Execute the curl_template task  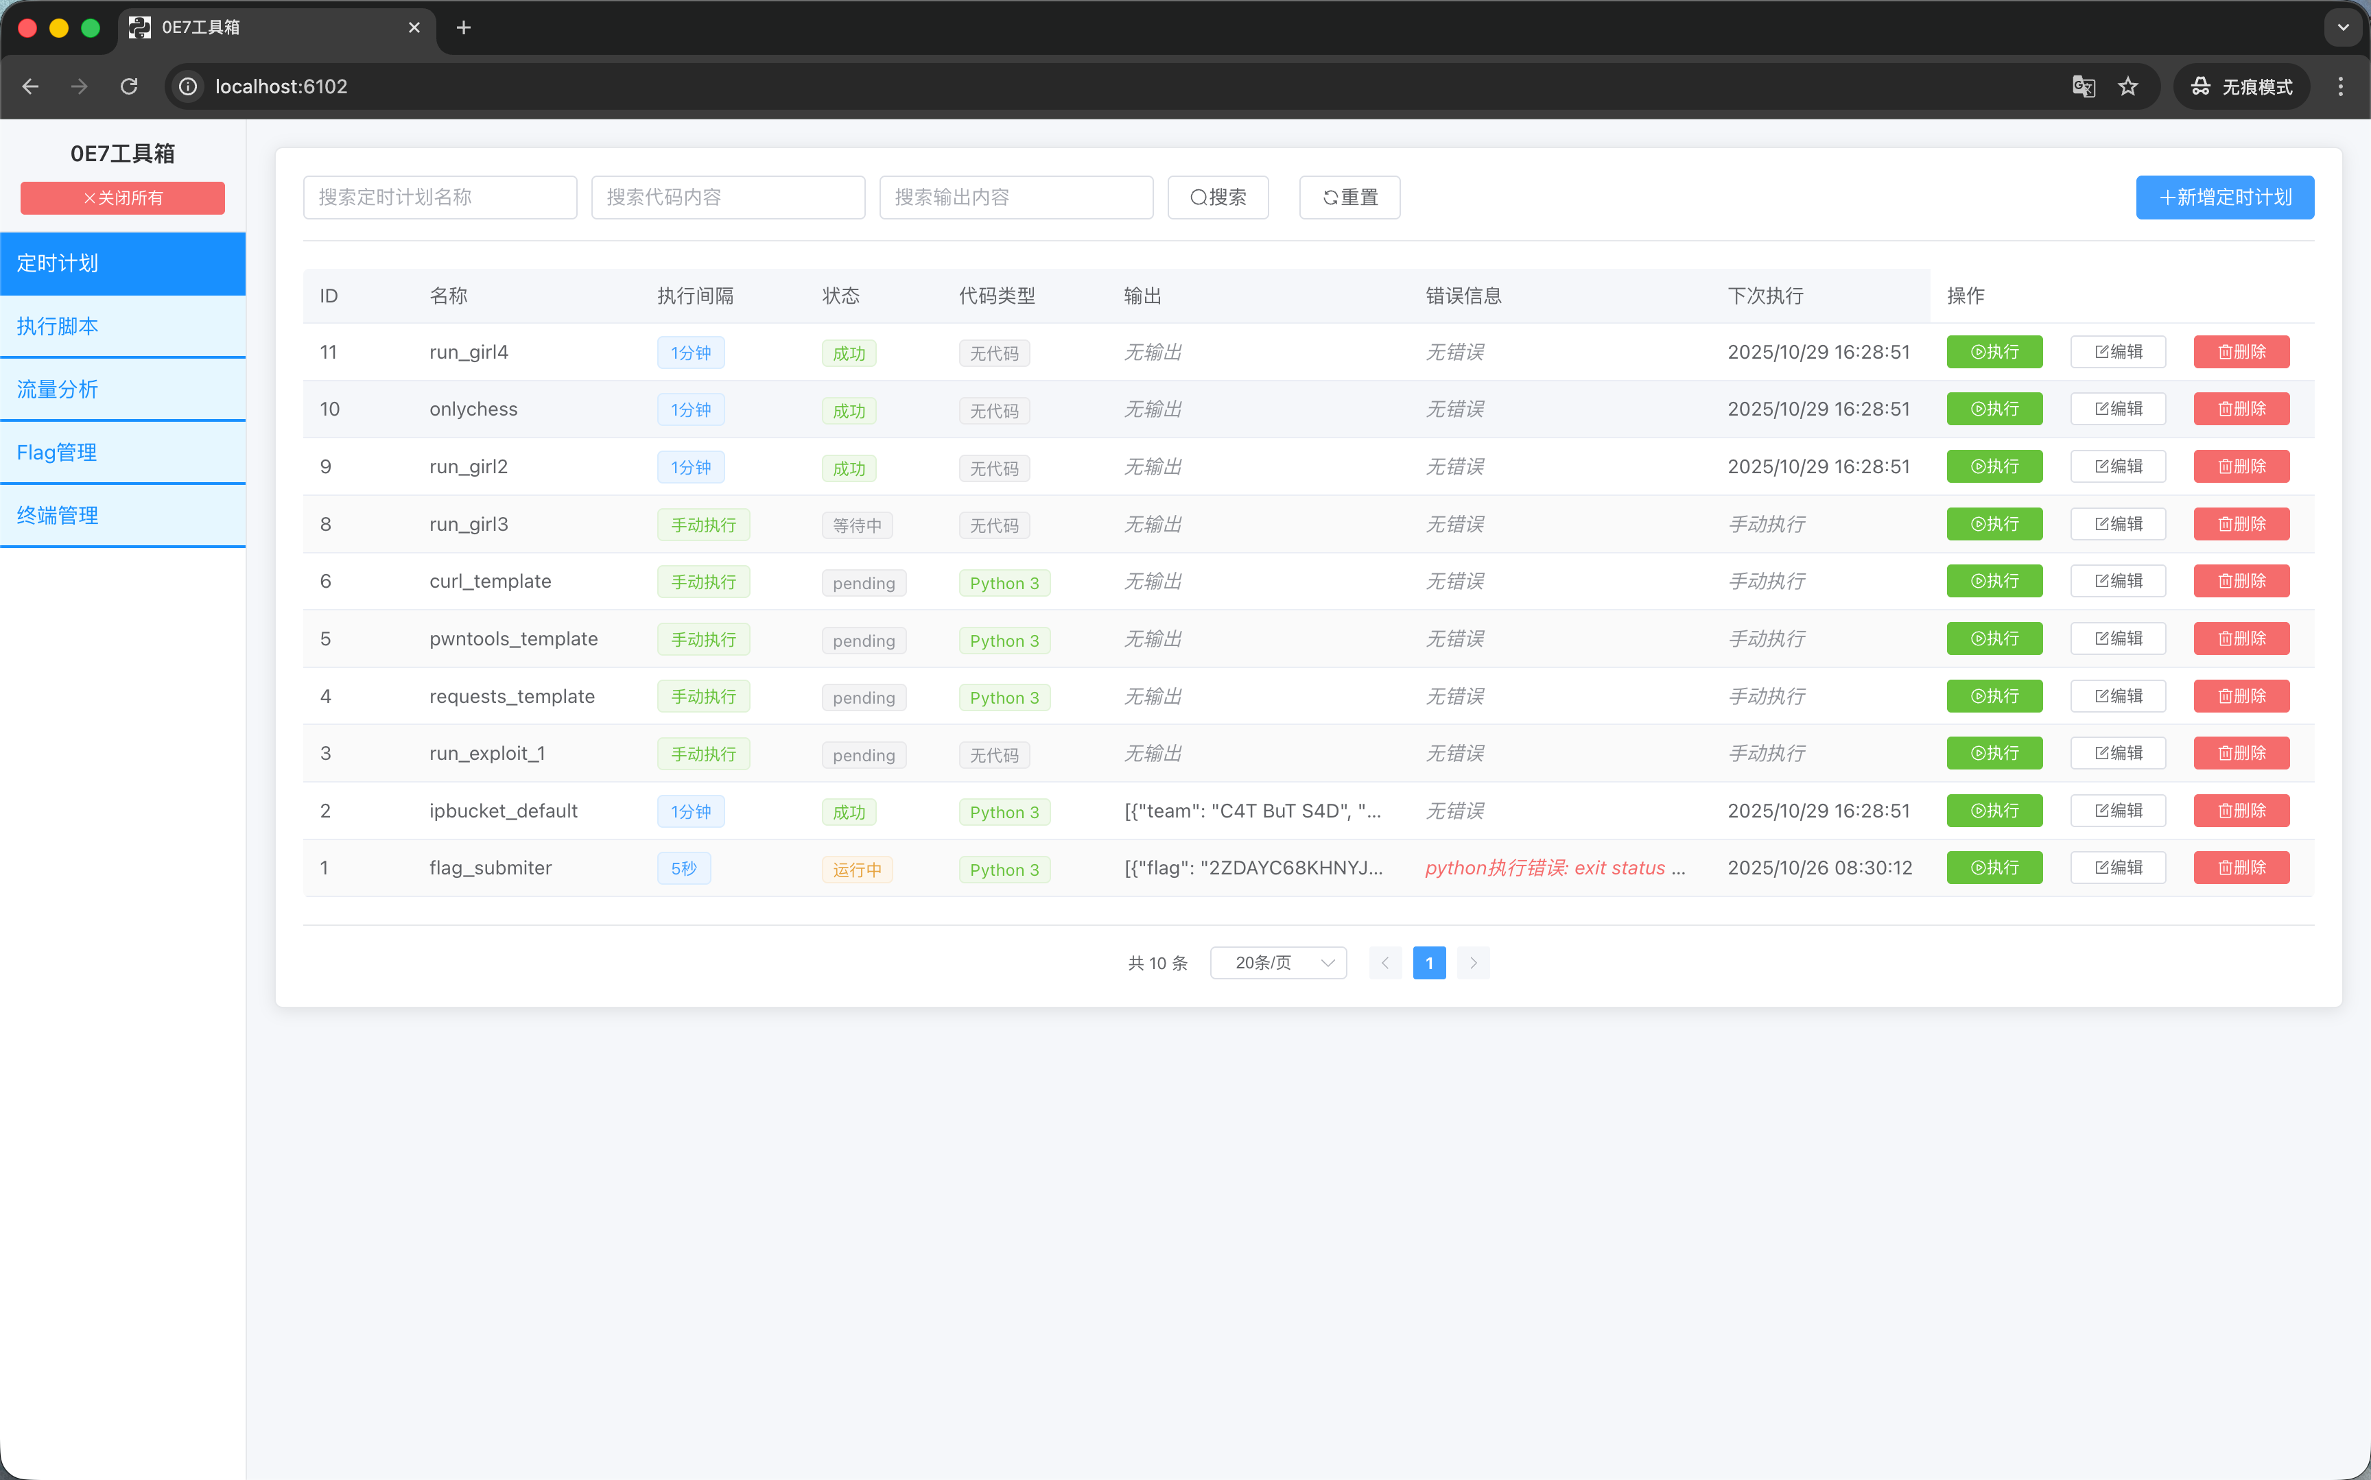click(1993, 582)
